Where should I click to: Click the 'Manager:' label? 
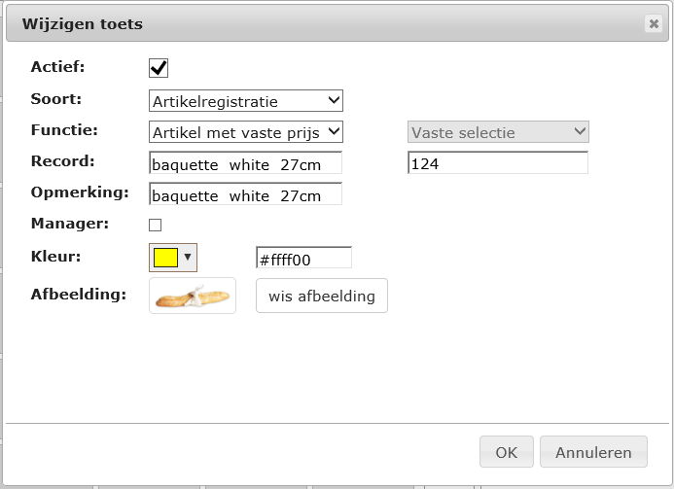coord(70,224)
